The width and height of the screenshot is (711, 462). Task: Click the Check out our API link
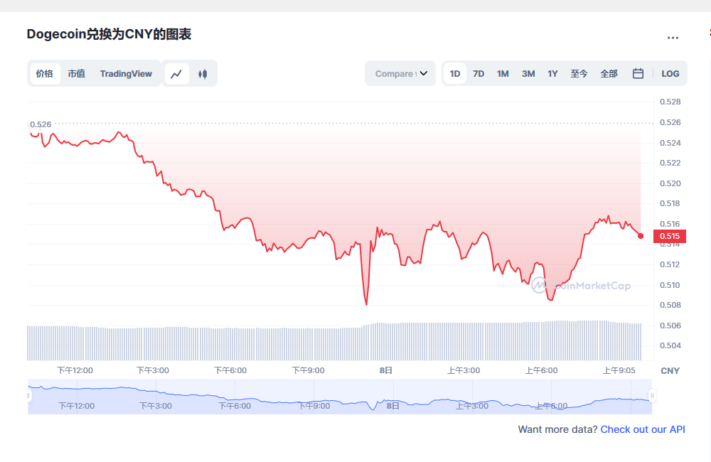click(x=642, y=429)
